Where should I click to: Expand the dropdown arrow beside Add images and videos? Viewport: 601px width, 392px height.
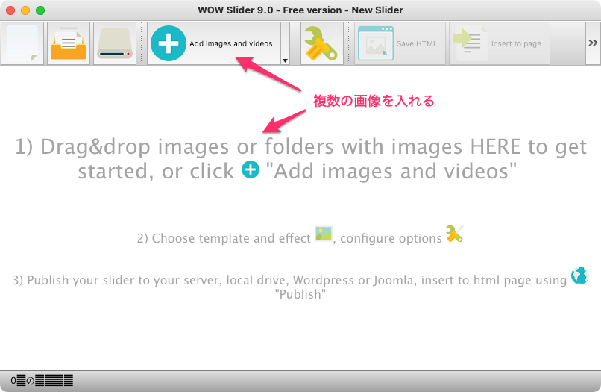click(286, 60)
